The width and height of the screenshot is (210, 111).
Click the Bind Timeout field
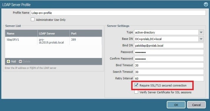coord(169,65)
